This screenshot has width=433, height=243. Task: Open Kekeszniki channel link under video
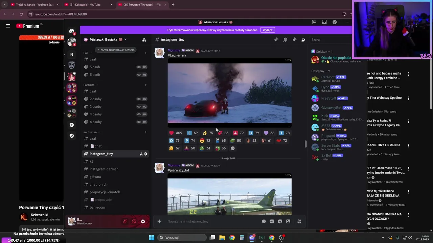click(x=40, y=215)
